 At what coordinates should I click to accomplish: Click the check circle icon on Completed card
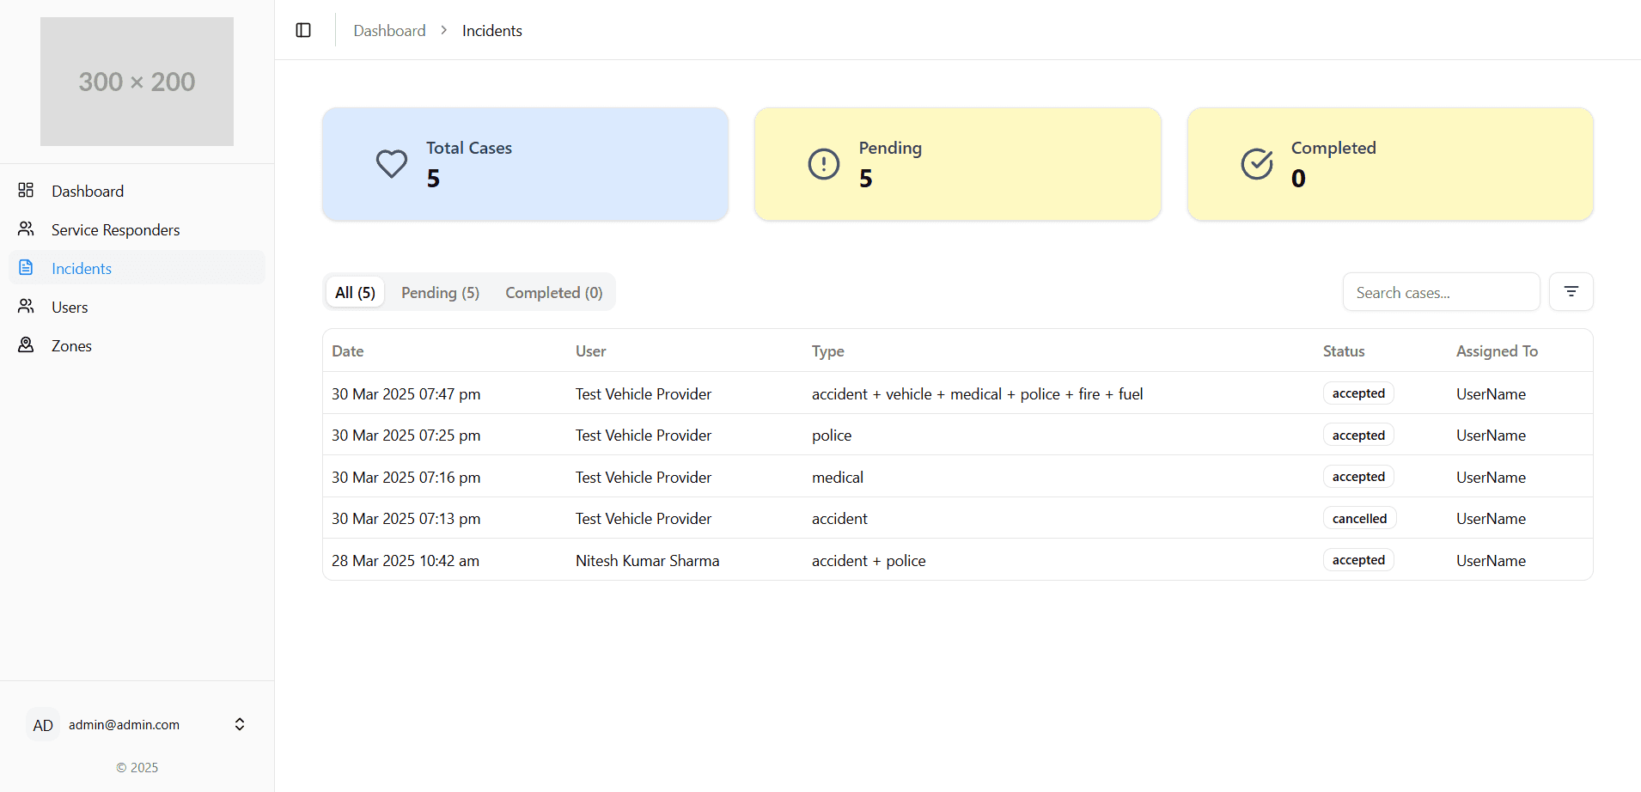[1257, 164]
